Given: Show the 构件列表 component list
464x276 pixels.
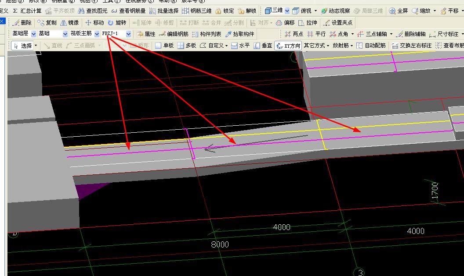Looking at the screenshot, I should [x=207, y=34].
